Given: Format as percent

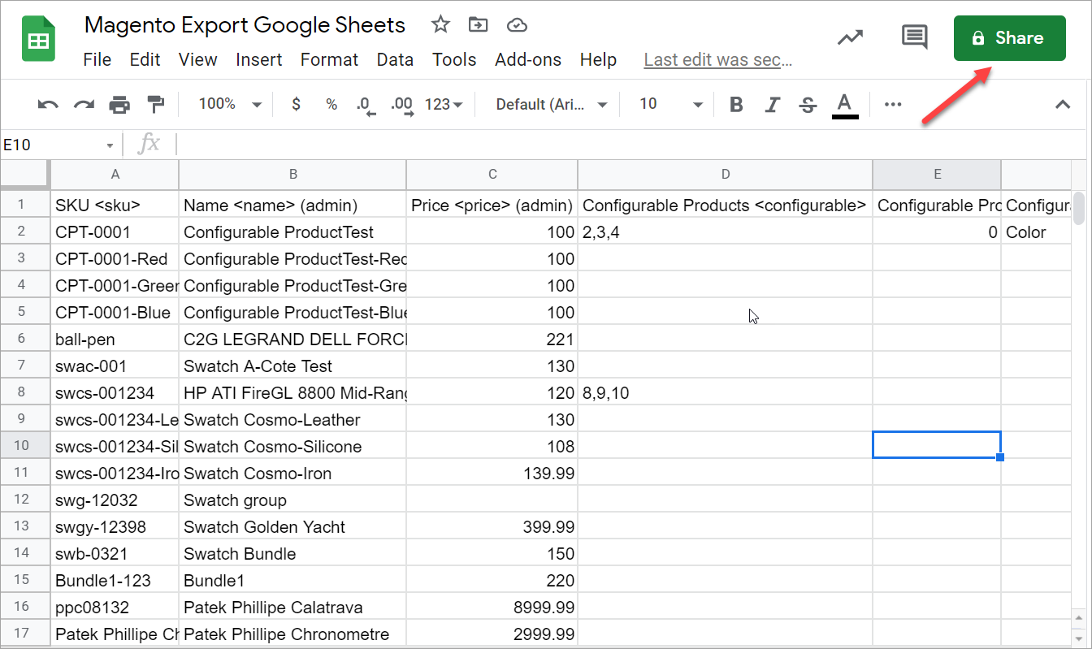Looking at the screenshot, I should tap(331, 104).
